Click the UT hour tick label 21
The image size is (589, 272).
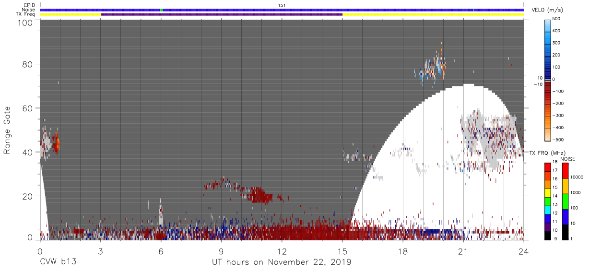(463, 251)
